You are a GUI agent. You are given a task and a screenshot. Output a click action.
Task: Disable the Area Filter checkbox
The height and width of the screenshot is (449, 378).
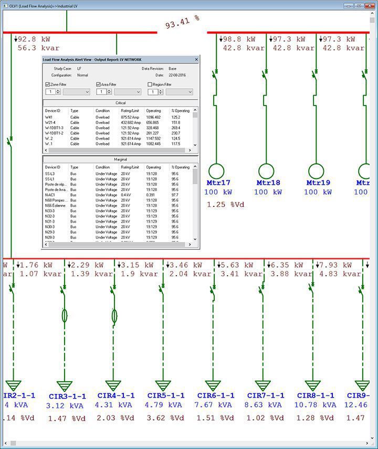98,84
